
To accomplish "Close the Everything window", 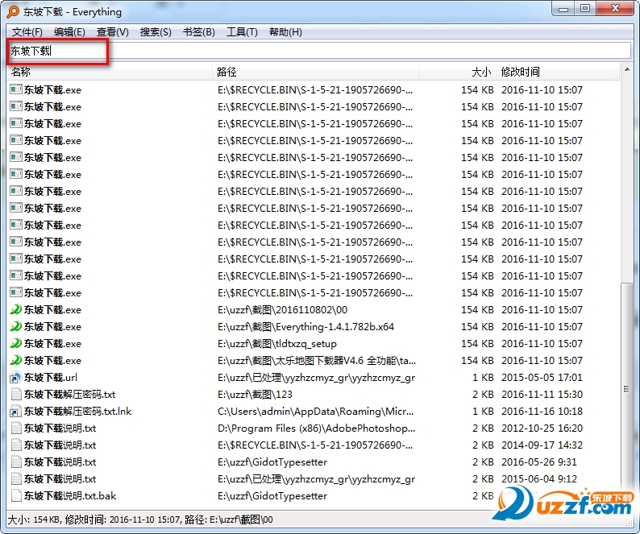I will click(616, 8).
